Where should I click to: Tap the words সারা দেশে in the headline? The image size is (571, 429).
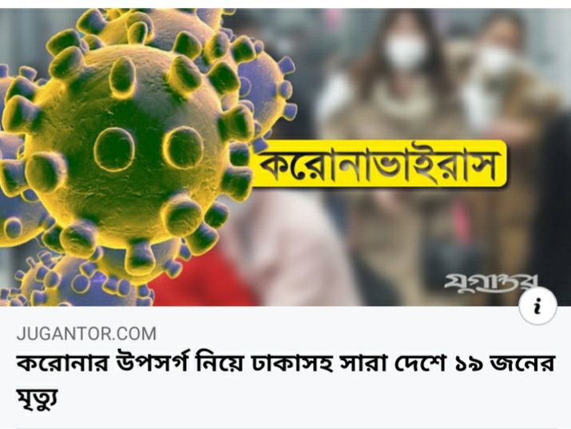point(394,363)
